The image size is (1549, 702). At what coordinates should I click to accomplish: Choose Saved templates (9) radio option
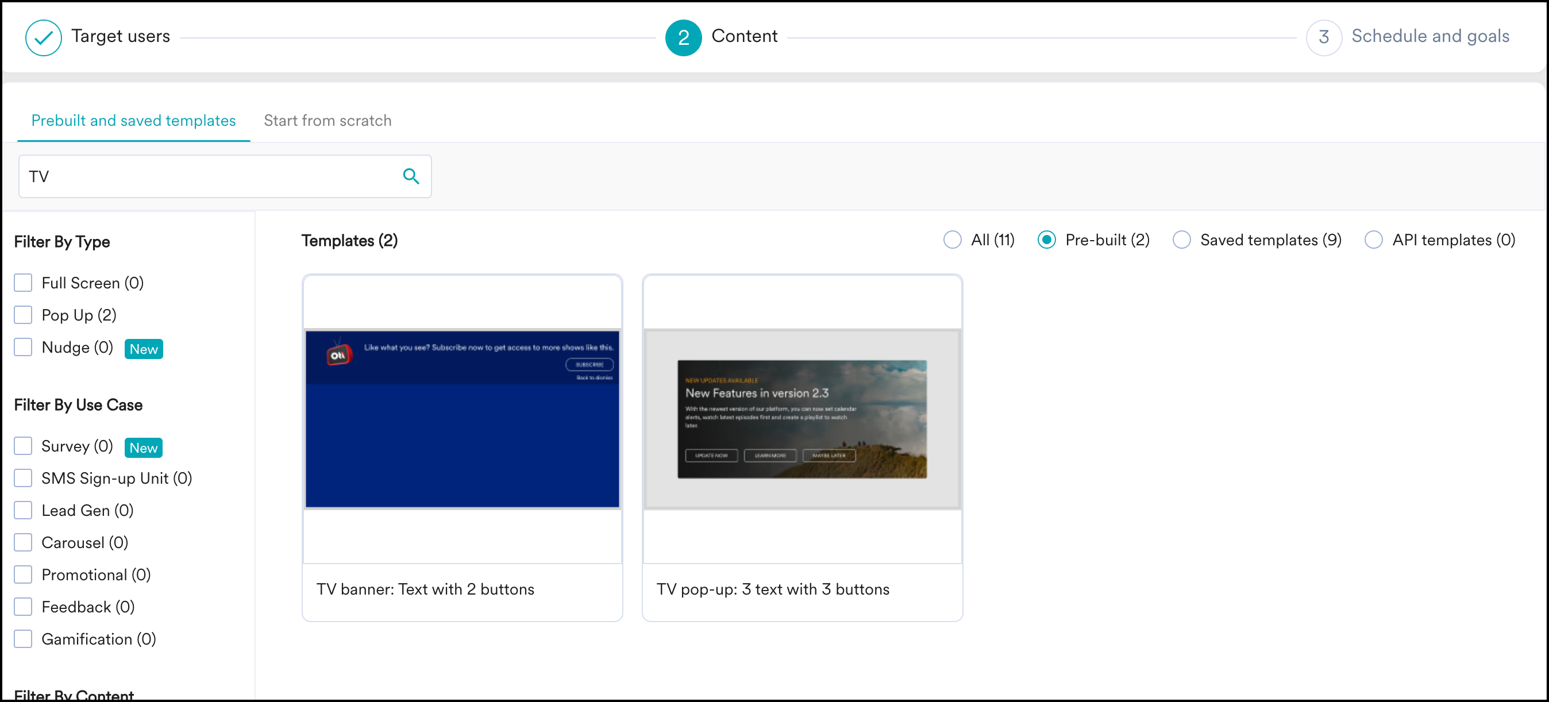coord(1181,240)
